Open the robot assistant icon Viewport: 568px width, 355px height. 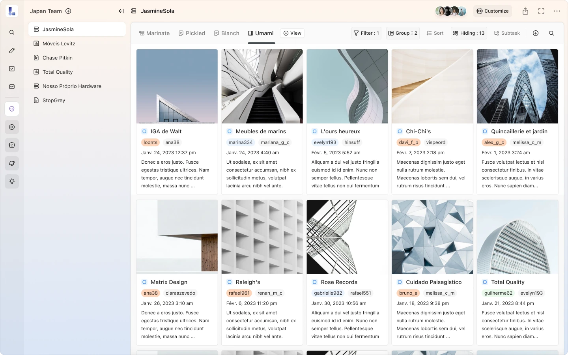pyautogui.click(x=12, y=145)
